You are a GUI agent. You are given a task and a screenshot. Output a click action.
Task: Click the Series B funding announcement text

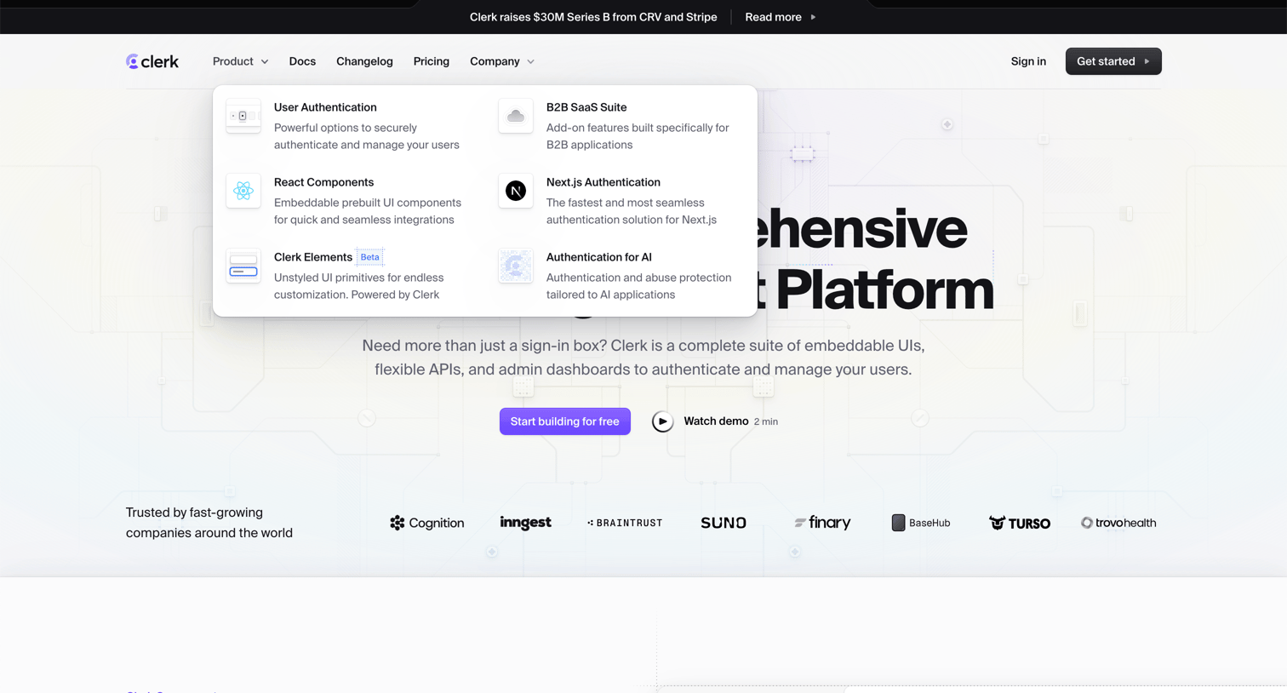[593, 17]
